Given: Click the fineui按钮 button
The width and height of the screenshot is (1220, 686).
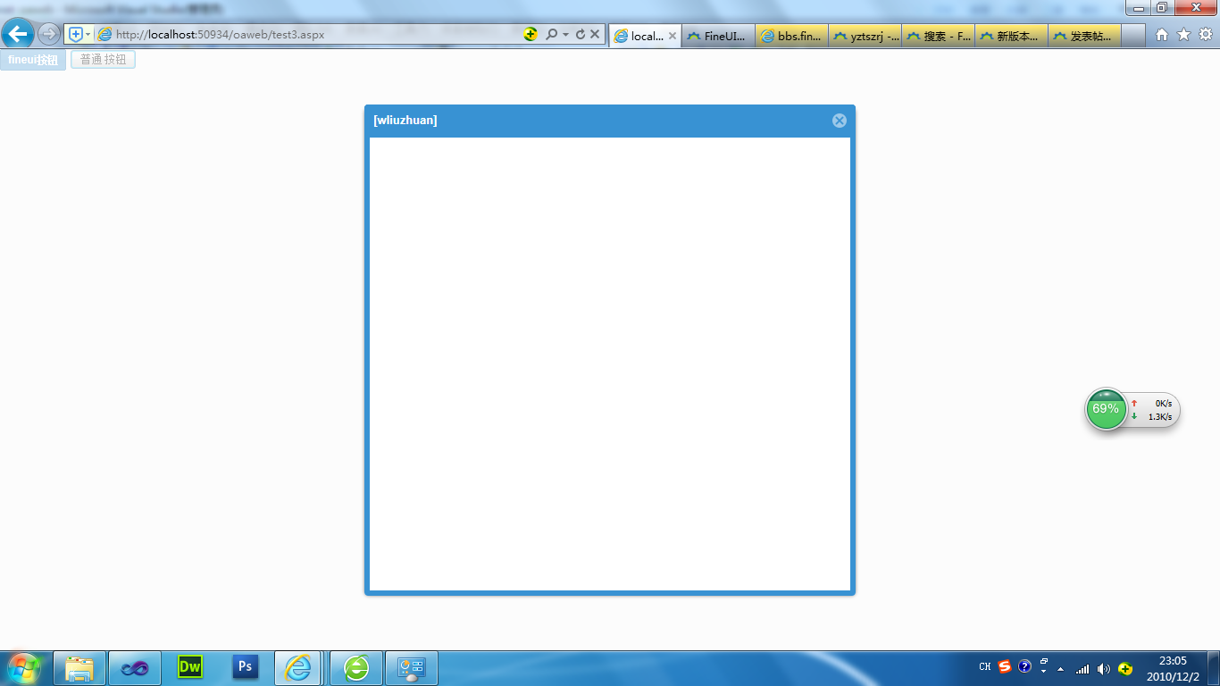Looking at the screenshot, I should 33,60.
